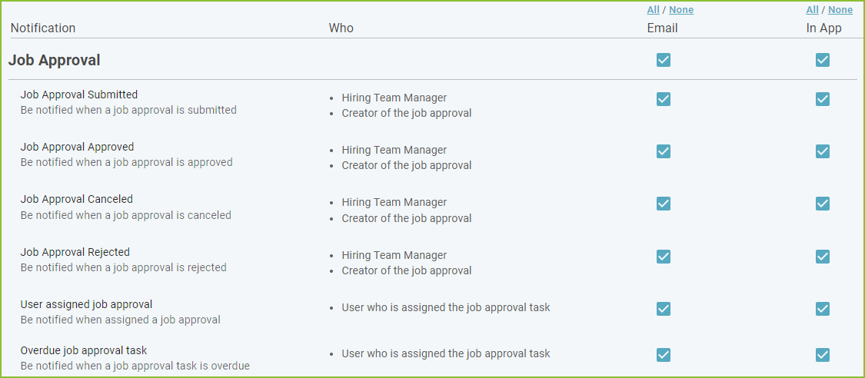This screenshot has height=378, width=865.
Task: Uncheck Email for Job Approval Rejected
Action: [x=663, y=257]
